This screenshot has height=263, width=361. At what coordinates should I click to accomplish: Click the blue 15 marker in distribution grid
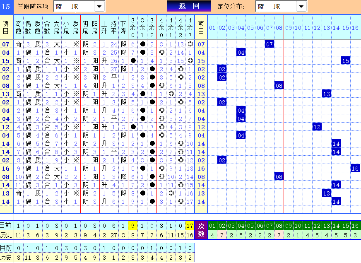pyautogui.click(x=346, y=60)
